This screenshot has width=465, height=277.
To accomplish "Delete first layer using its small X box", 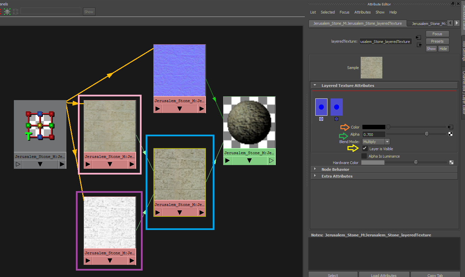I will 321,119.
